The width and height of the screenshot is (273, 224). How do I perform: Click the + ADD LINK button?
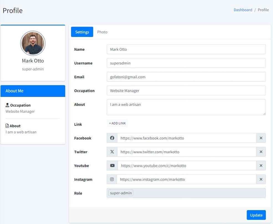[x=117, y=123]
